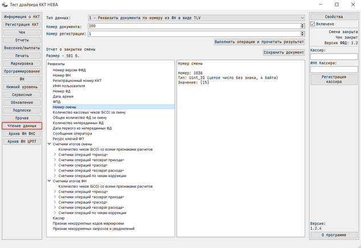The height and width of the screenshot is (248, 361).
Task: Go to the «Регистрация ККТ» section
Action: point(22,25)
